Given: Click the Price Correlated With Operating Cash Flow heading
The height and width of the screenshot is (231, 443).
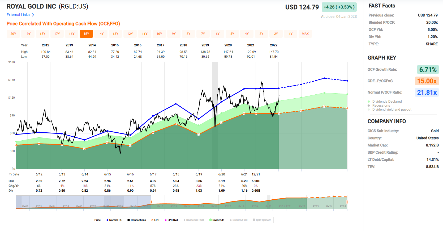Looking at the screenshot, I should (x=63, y=24).
